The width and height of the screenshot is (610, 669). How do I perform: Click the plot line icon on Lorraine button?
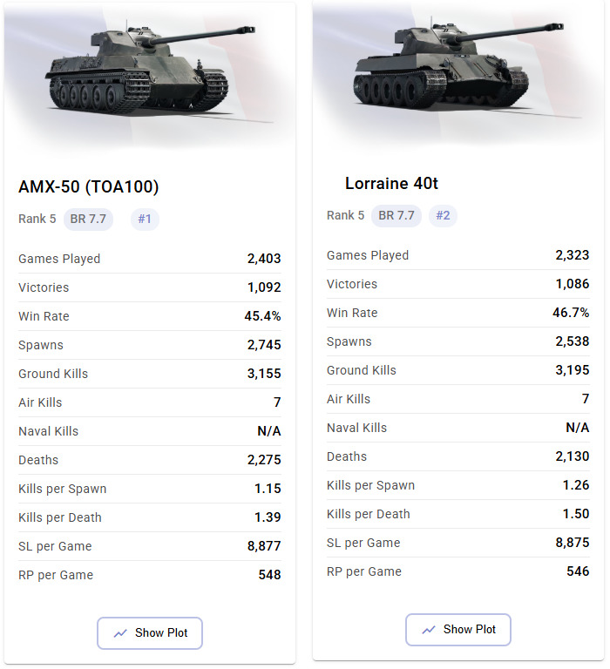click(429, 630)
